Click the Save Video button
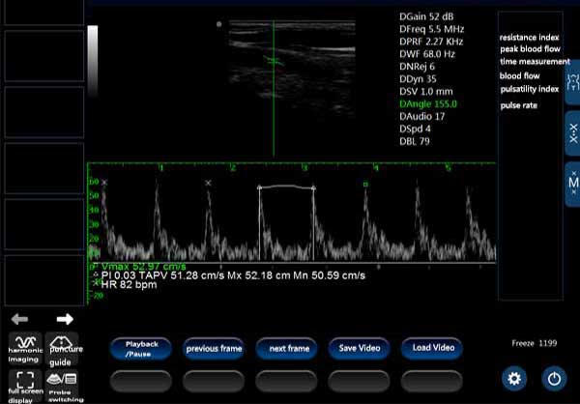This screenshot has height=404, width=580. click(360, 348)
